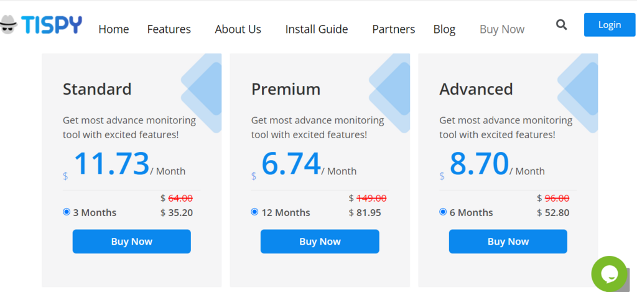
Task: Click the Advanced plan $52.80 price
Action: [x=553, y=213]
